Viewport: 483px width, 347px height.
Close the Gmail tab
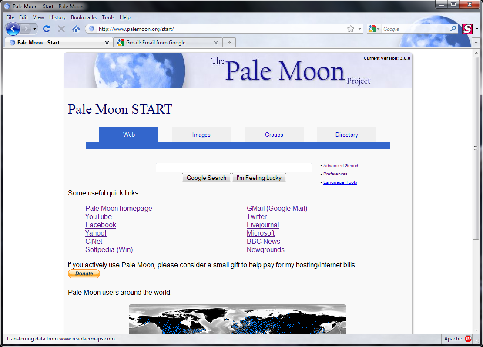[216, 43]
